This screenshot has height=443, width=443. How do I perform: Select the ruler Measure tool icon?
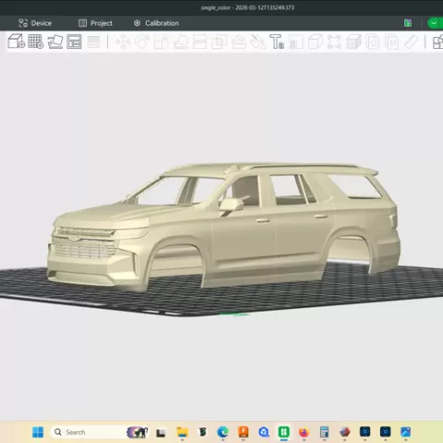point(411,42)
